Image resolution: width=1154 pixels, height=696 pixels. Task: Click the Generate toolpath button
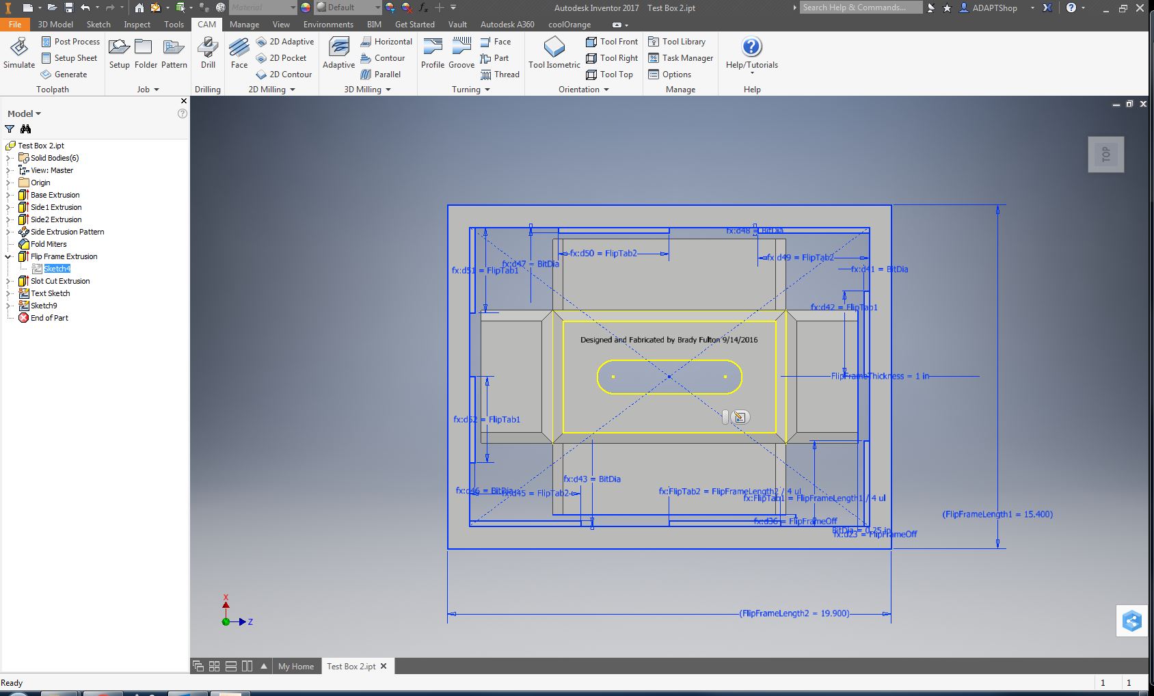64,75
